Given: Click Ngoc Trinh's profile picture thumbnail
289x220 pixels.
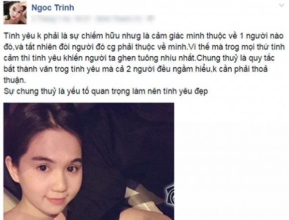Looking at the screenshot, I should point(15,12).
